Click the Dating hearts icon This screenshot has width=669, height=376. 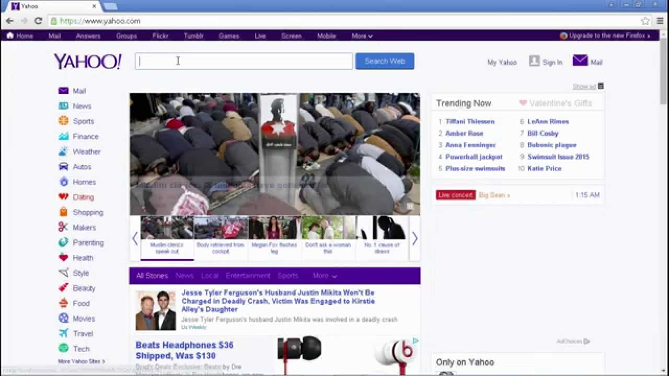[63, 197]
